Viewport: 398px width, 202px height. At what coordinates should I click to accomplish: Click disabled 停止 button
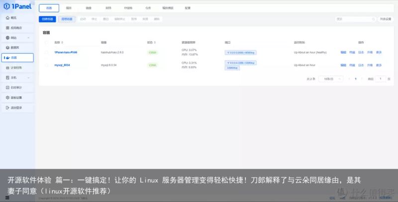pyautogui.click(x=94, y=19)
